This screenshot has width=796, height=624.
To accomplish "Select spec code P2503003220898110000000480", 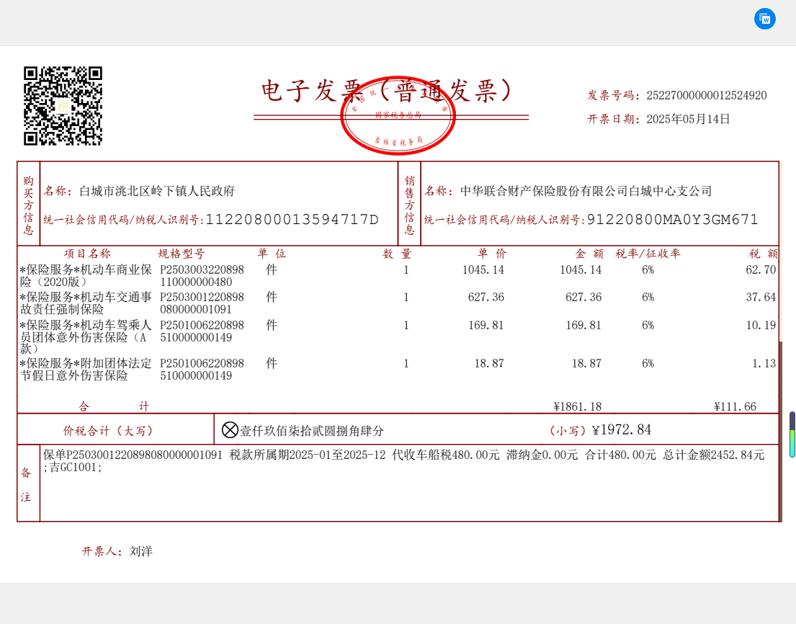I will 202,276.
